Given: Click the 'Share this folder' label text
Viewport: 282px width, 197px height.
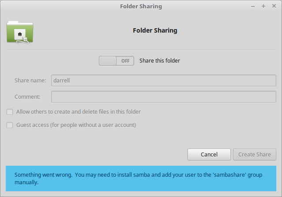Looking at the screenshot, I should (159, 61).
